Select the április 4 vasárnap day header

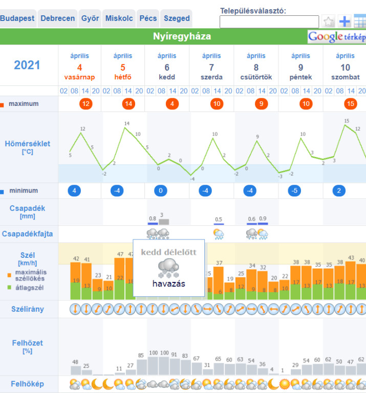tap(79, 67)
